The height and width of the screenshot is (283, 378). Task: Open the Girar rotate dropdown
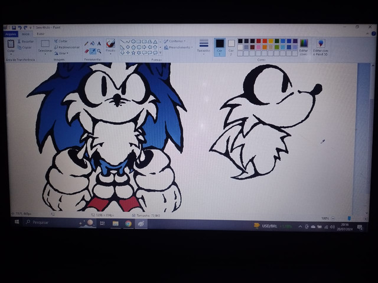pos(61,53)
